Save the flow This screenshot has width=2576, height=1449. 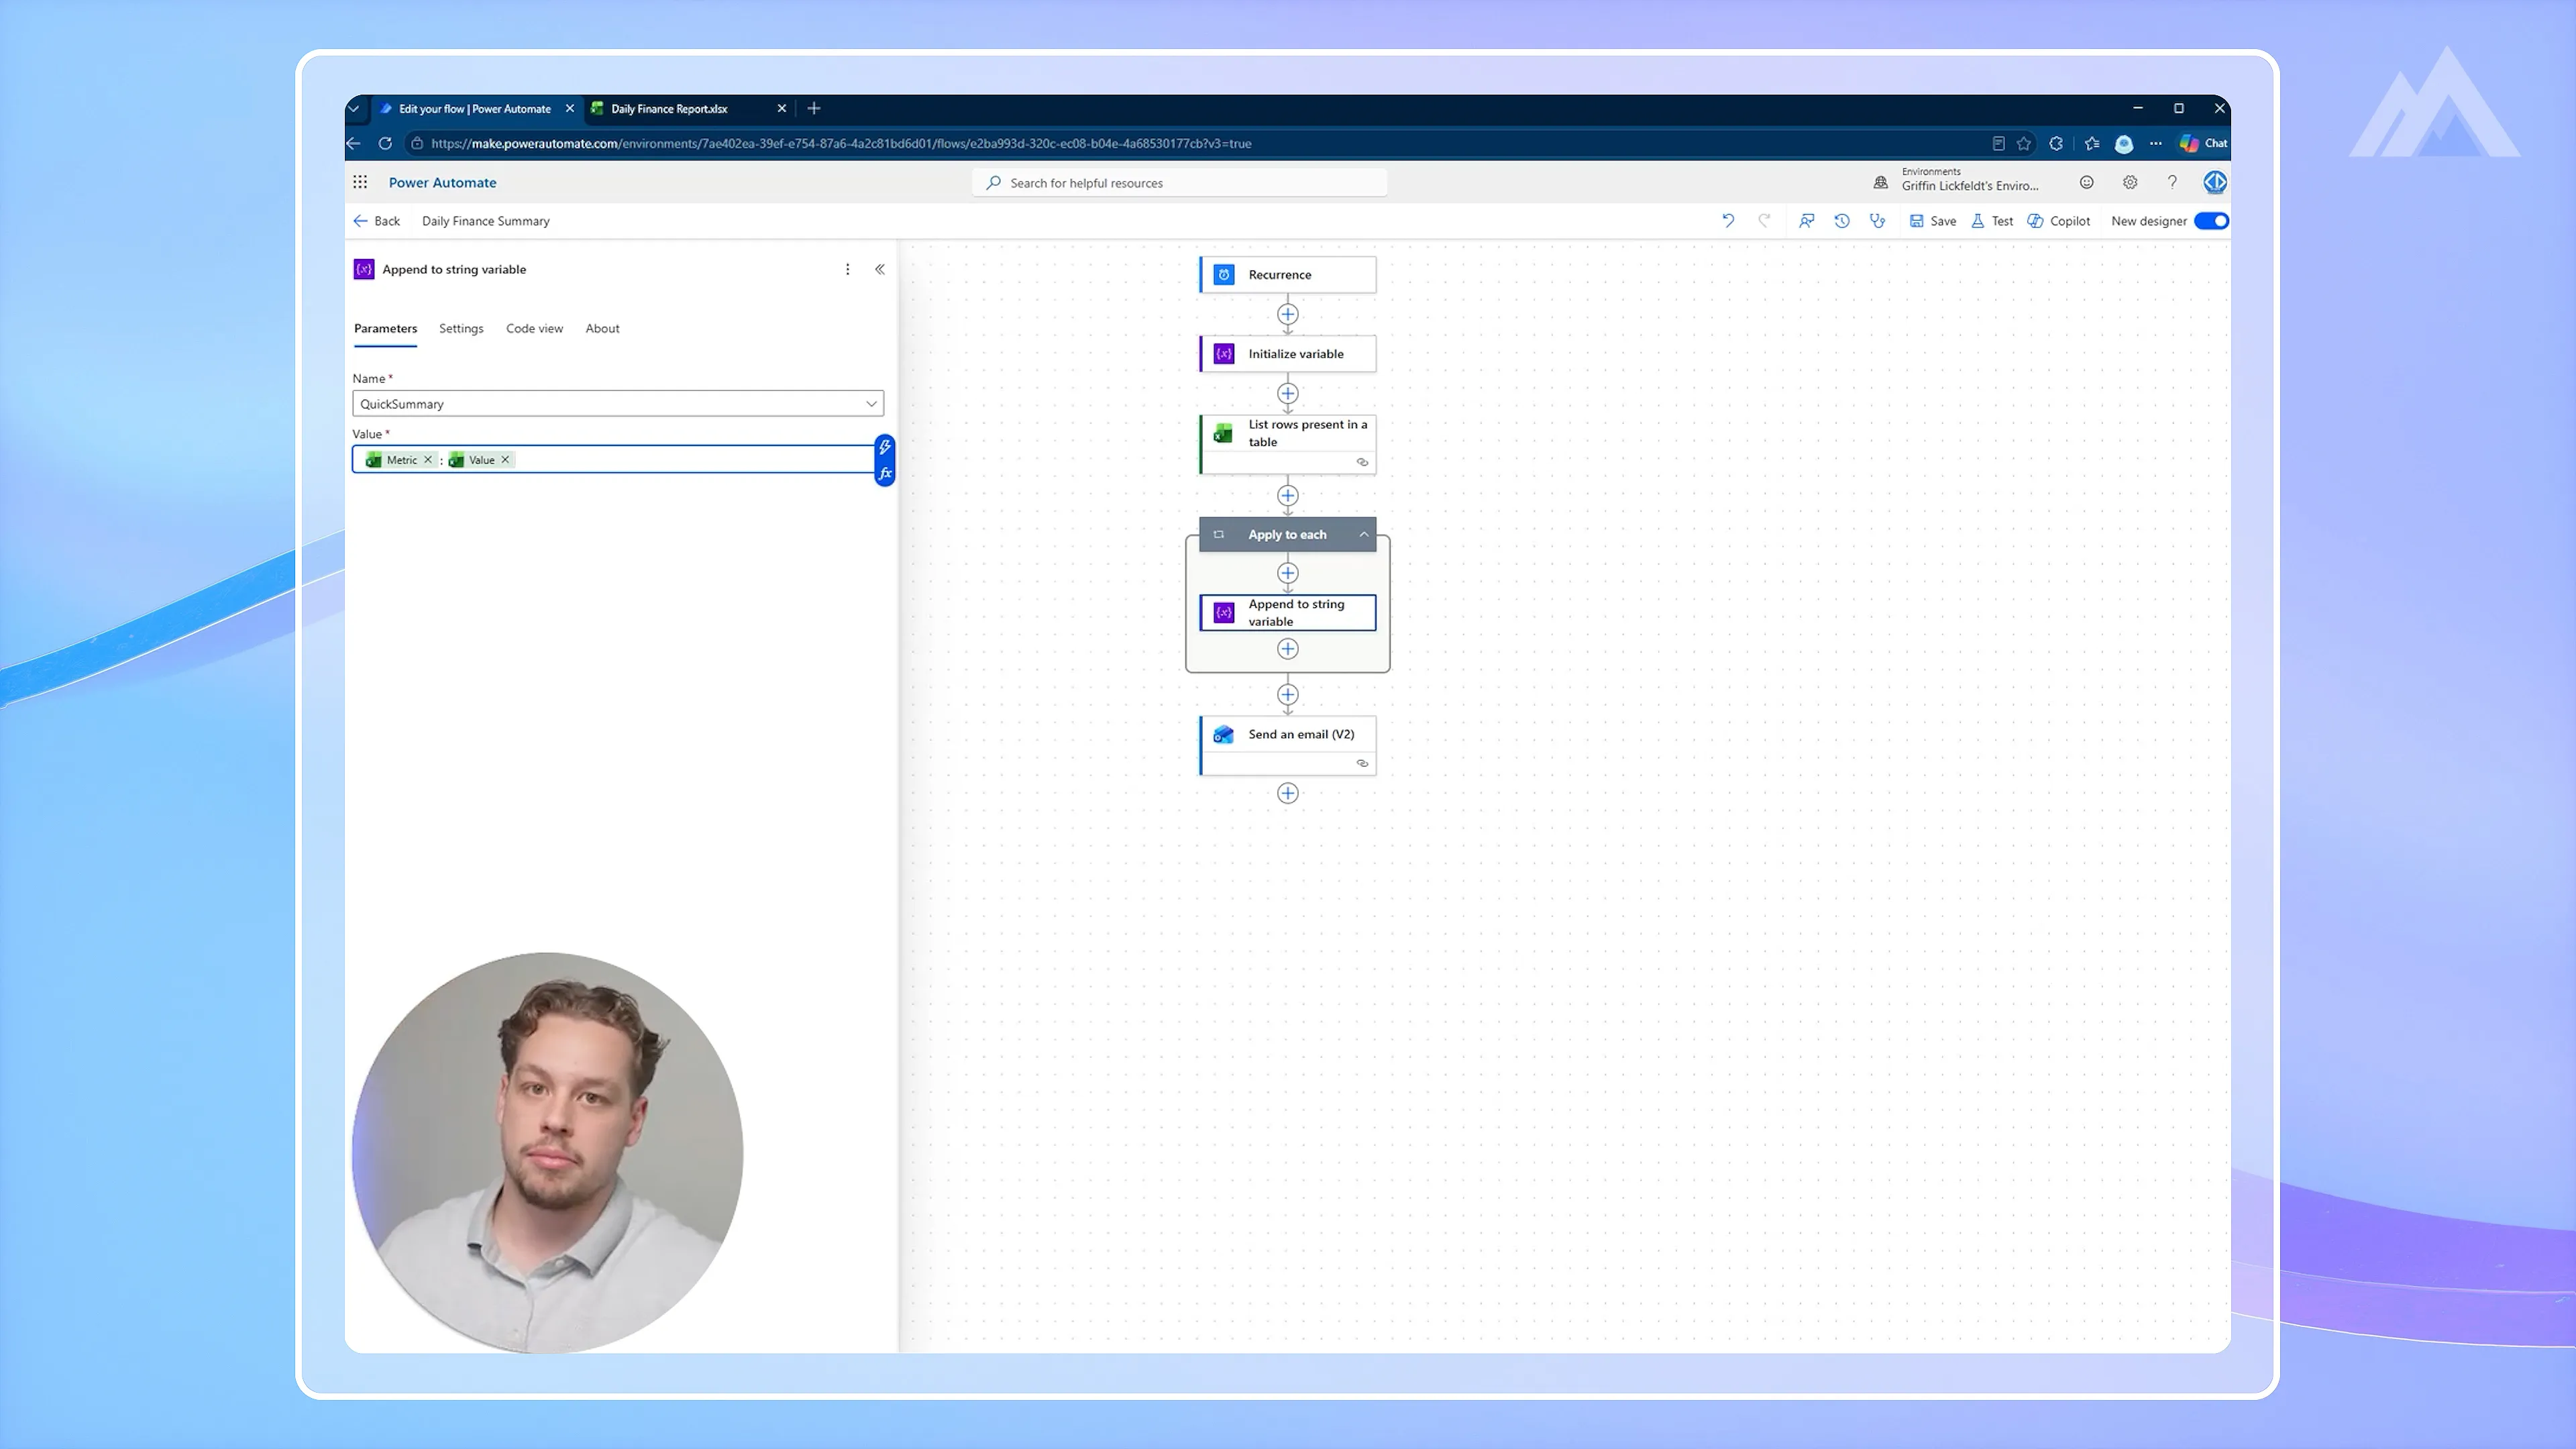click(x=1933, y=221)
